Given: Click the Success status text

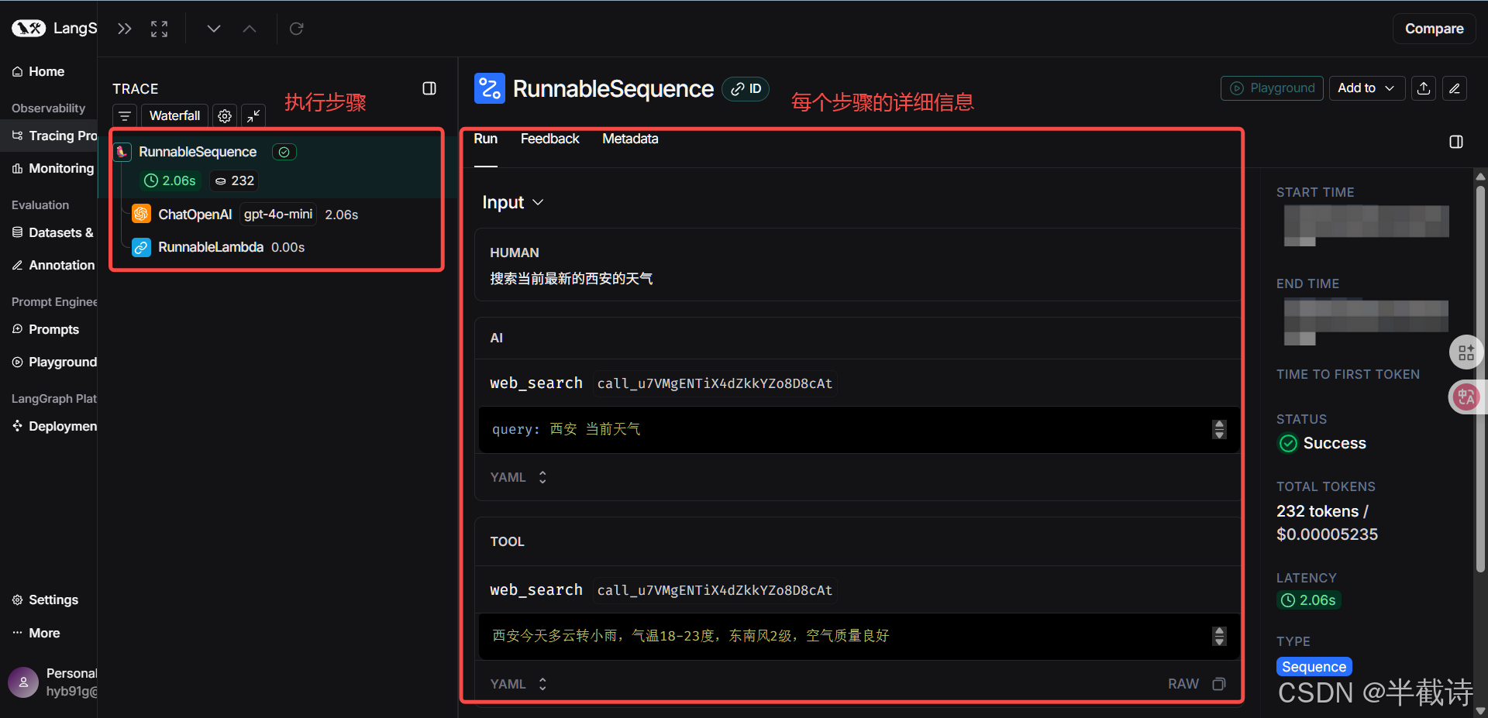Looking at the screenshot, I should (1335, 443).
